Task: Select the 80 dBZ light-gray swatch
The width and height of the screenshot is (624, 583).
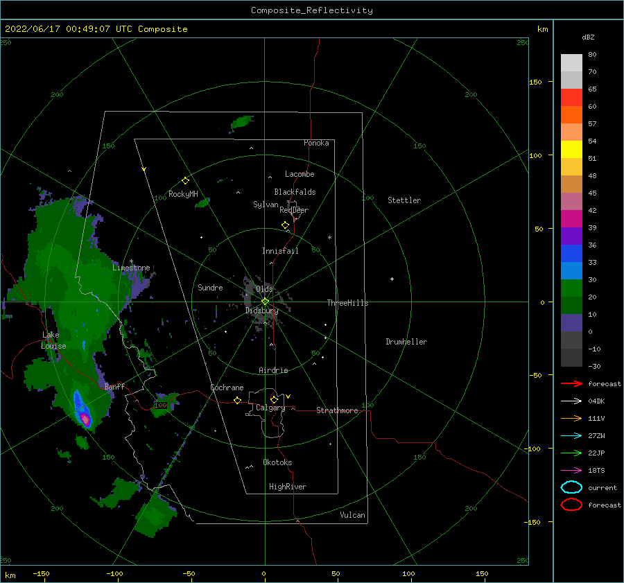Action: [571, 62]
